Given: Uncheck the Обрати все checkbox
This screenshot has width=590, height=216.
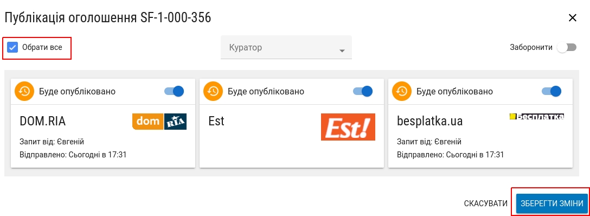Looking at the screenshot, I should [x=13, y=47].
